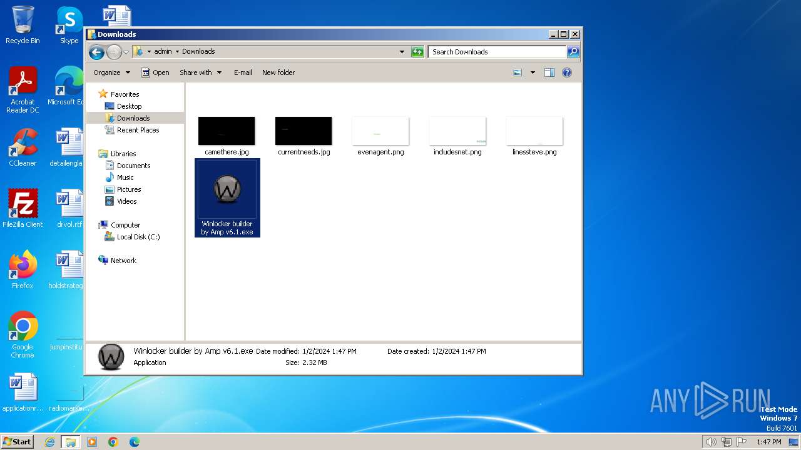
Task: Click FileZilla Client desktop icon
Action: click(x=23, y=209)
